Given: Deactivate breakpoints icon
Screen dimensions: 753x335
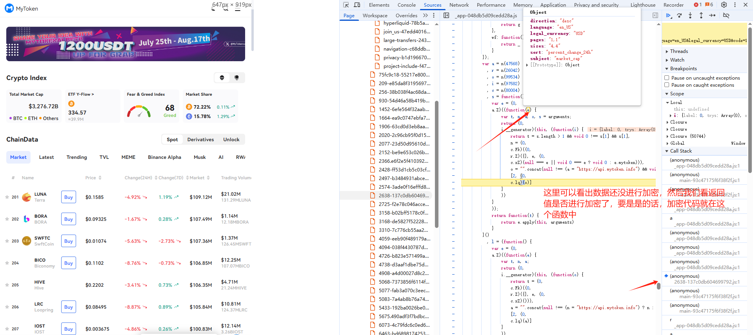Looking at the screenshot, I should click(x=726, y=15).
